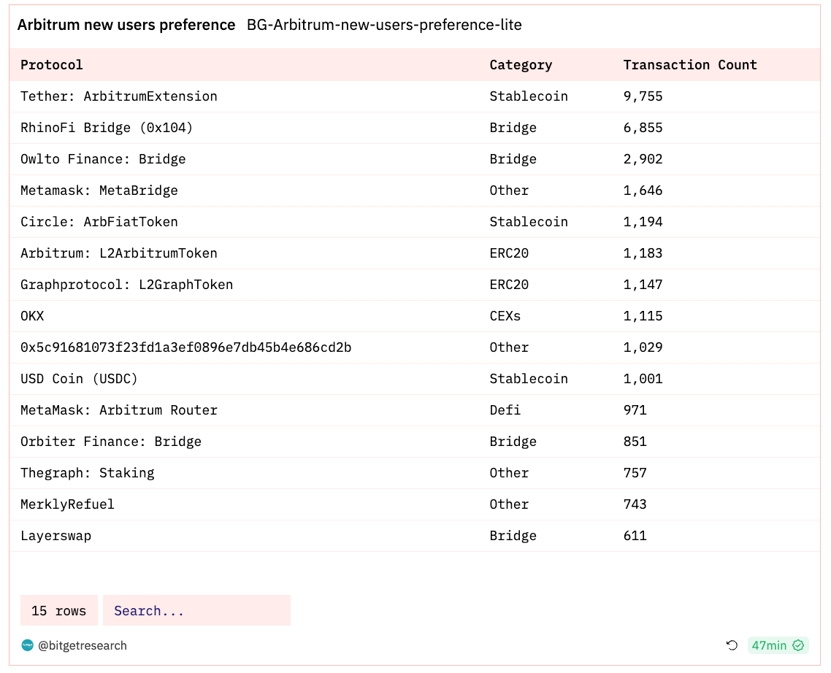Click the refresh query results icon
This screenshot has height=673, width=831.
pyautogui.click(x=732, y=645)
